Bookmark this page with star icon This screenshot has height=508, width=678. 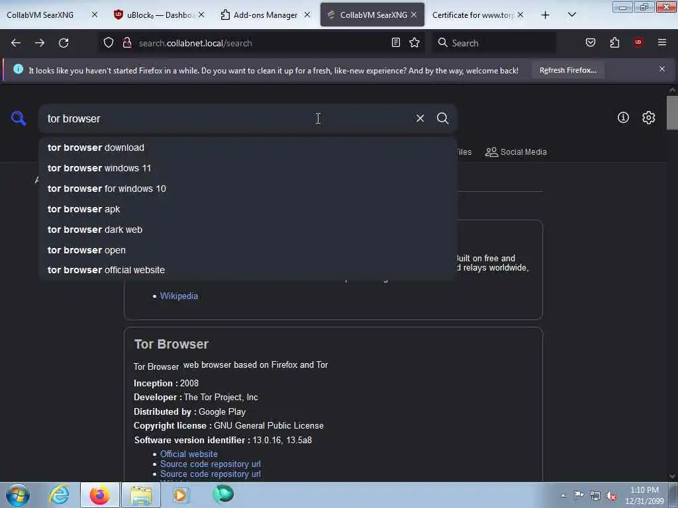click(414, 43)
